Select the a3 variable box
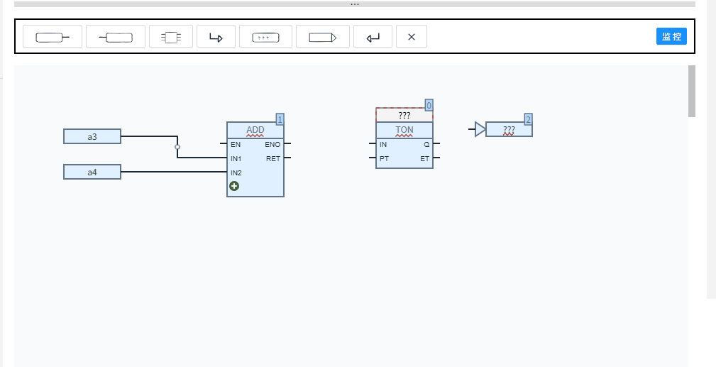Screen dimensions: 716x367 click(92, 136)
